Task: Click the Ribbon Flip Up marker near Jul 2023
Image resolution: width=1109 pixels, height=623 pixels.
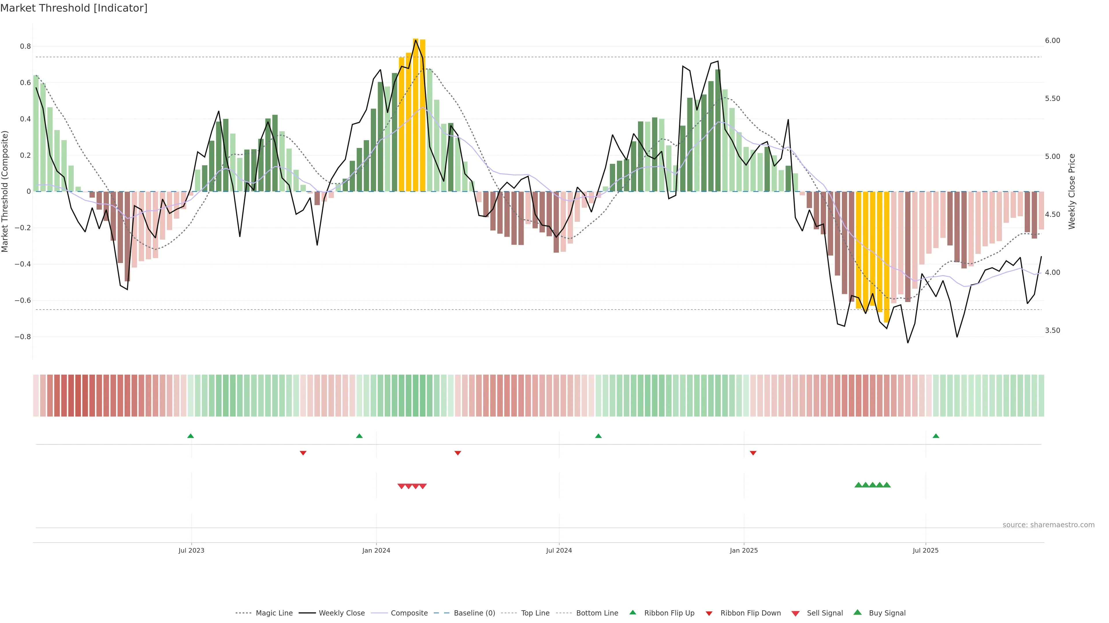Action: coord(191,436)
